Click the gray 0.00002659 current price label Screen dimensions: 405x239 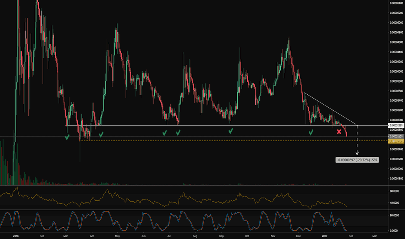pyautogui.click(x=396, y=136)
